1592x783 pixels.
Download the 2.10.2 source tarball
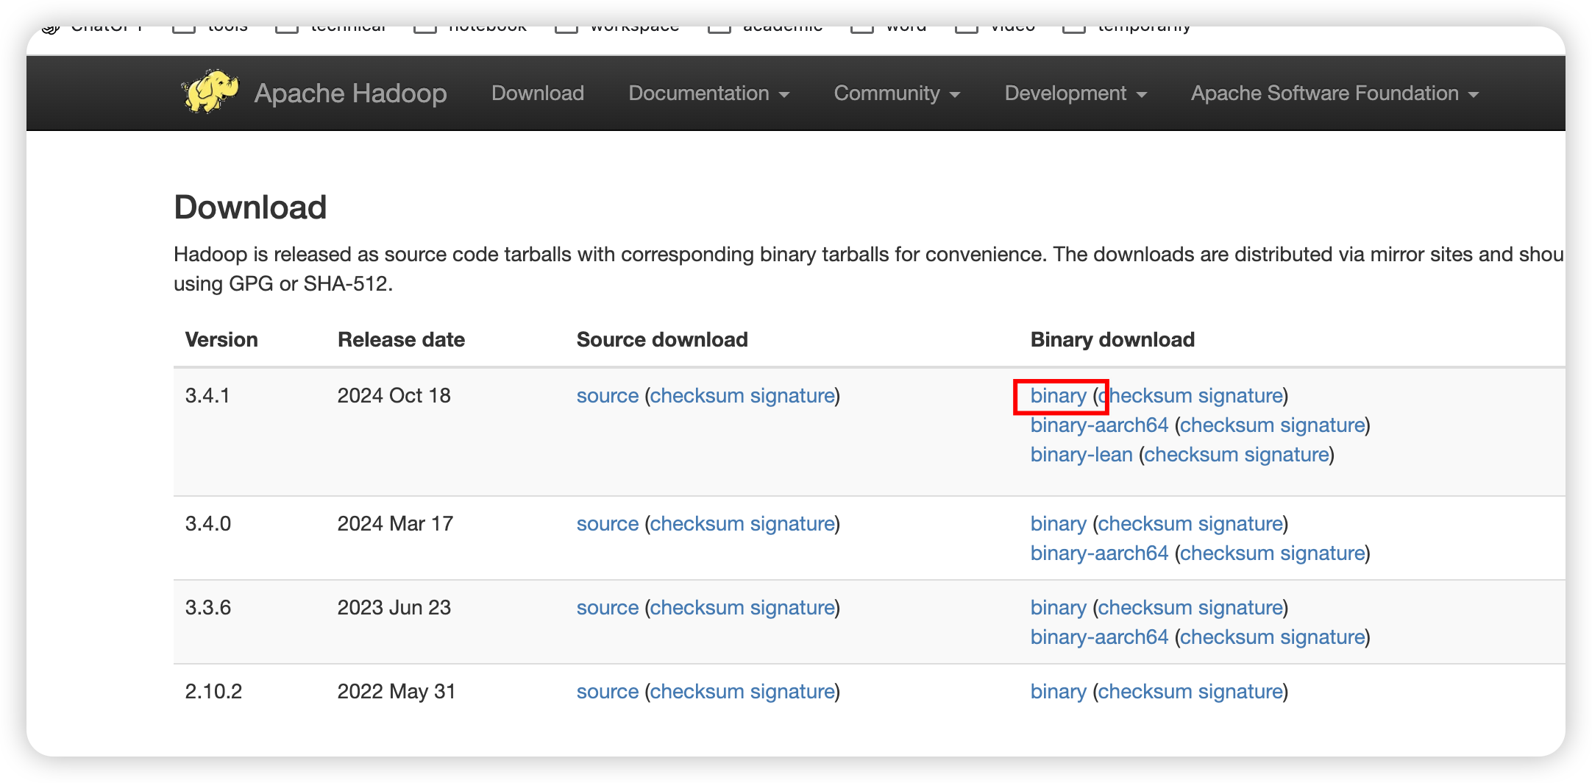tap(608, 692)
